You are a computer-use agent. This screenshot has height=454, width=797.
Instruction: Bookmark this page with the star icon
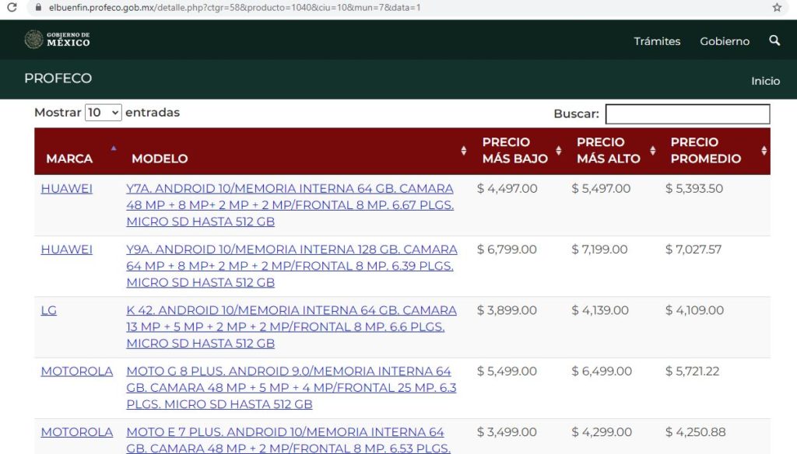(x=777, y=7)
